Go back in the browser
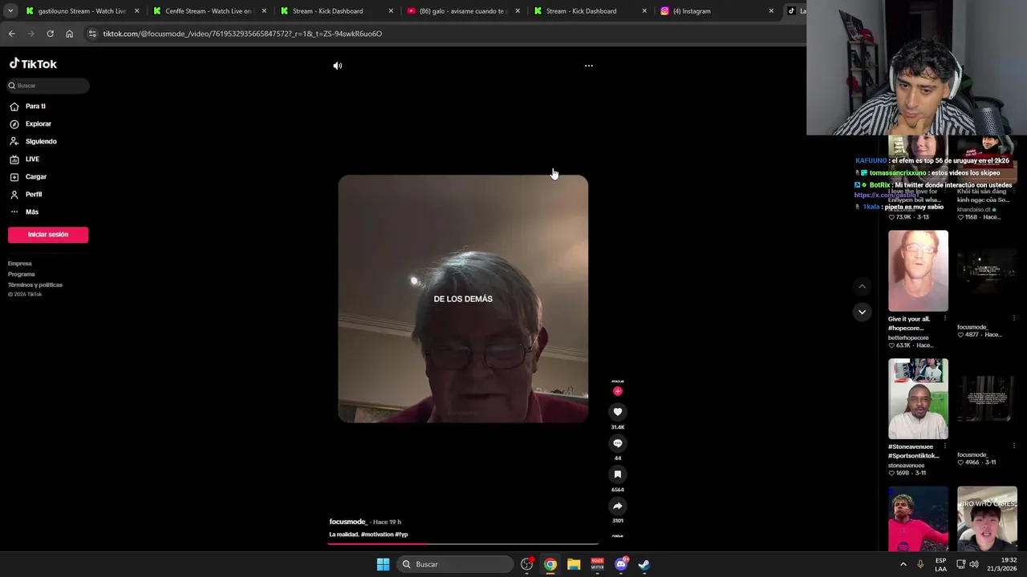The image size is (1027, 577). coord(11,34)
